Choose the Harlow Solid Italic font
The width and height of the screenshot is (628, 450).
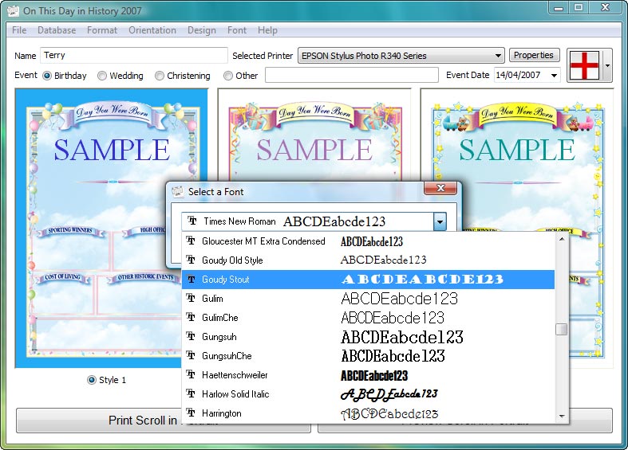368,394
